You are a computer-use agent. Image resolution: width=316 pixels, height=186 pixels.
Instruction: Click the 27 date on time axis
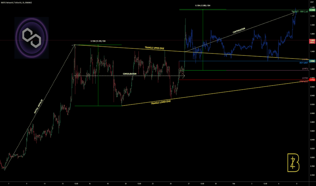(x=189, y=184)
